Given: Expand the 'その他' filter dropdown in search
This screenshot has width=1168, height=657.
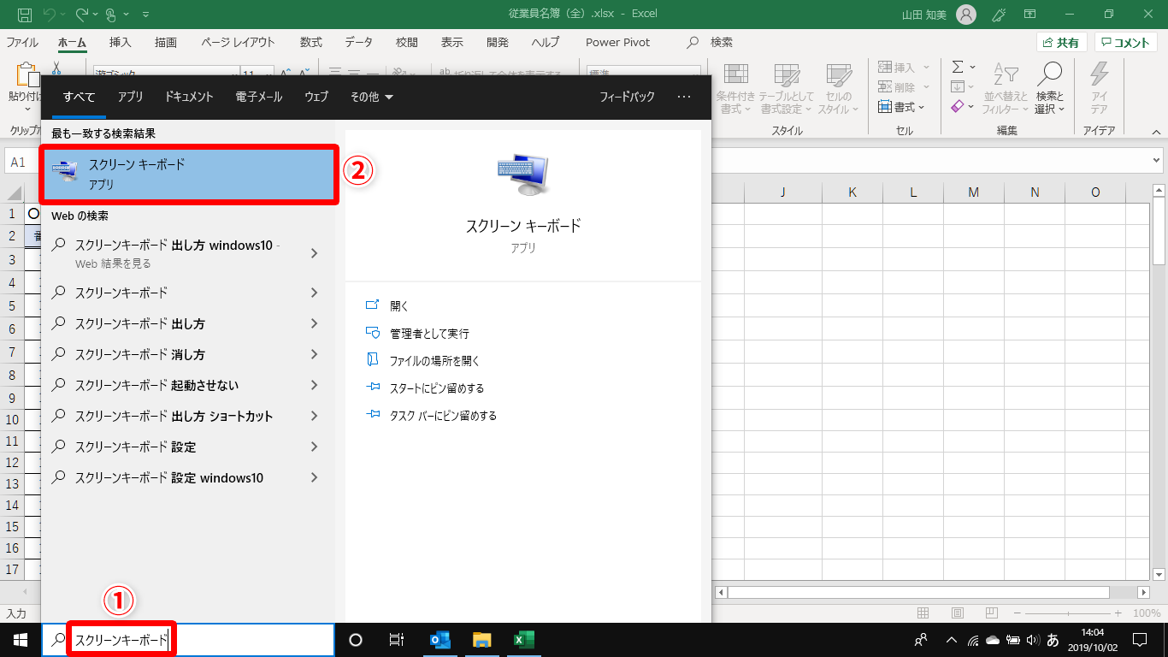Looking at the screenshot, I should pos(372,97).
